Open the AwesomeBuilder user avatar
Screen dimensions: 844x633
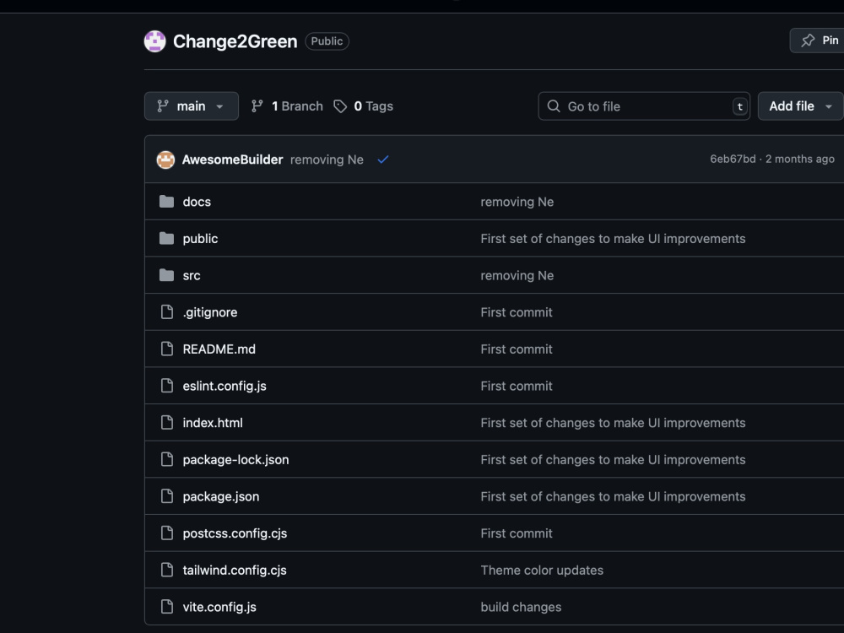(165, 160)
